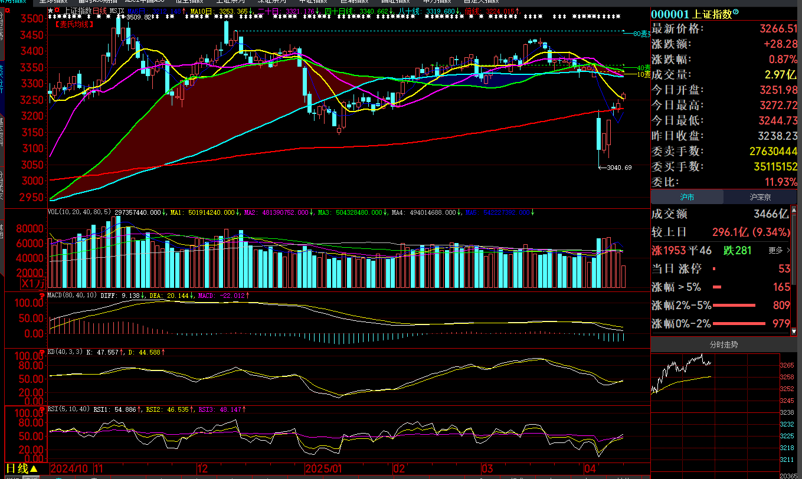Click the question mark icon on KD panel

tap(42, 352)
